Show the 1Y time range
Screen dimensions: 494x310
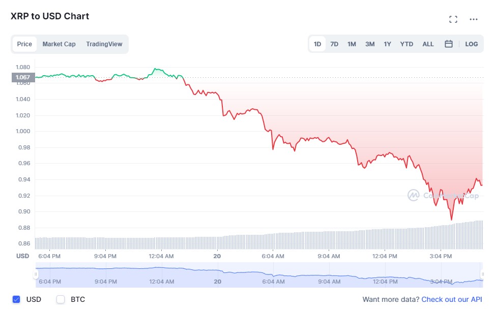coord(388,44)
